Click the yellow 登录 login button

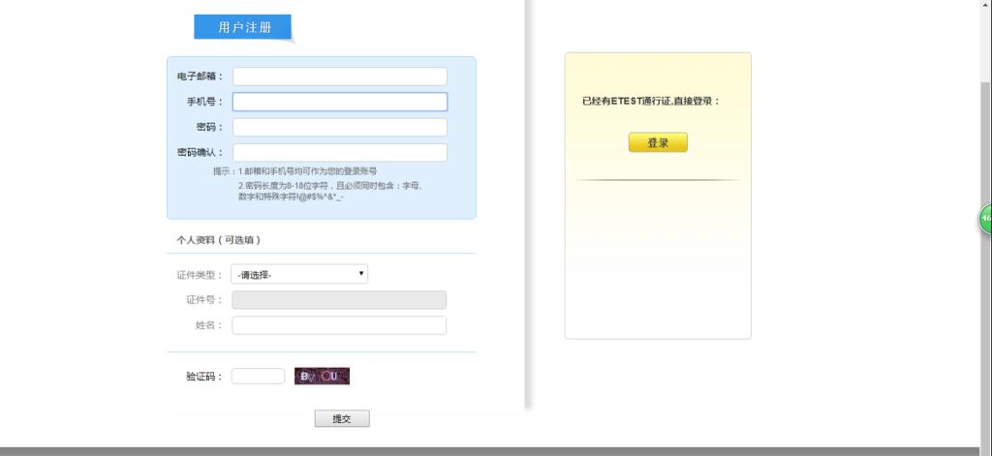[658, 142]
